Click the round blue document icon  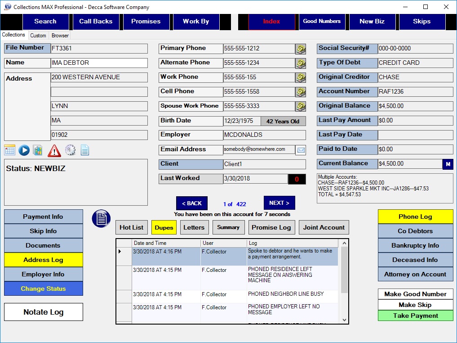[101, 219]
